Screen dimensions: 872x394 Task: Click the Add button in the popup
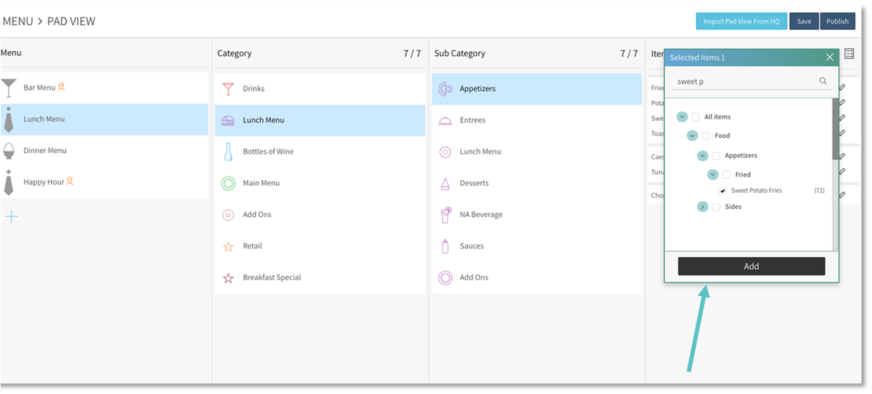coord(751,266)
